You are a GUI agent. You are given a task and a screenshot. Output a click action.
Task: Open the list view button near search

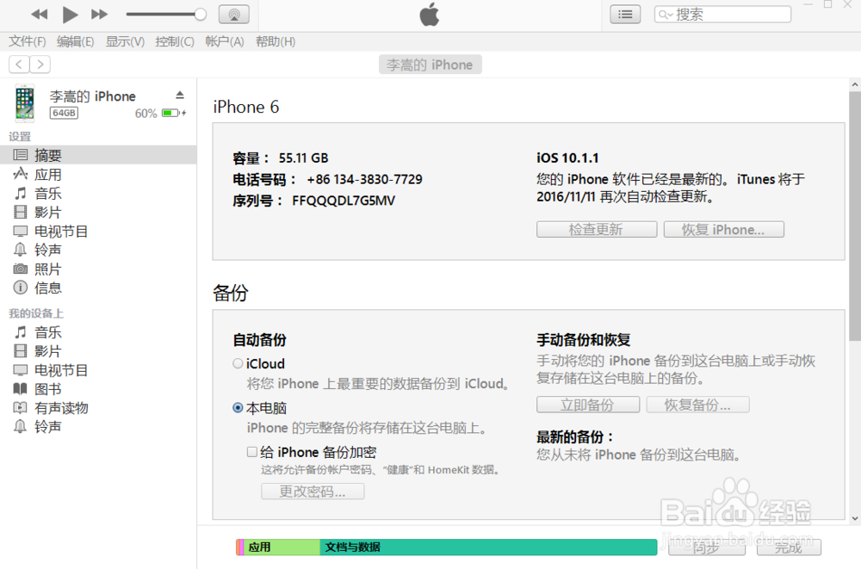625,15
